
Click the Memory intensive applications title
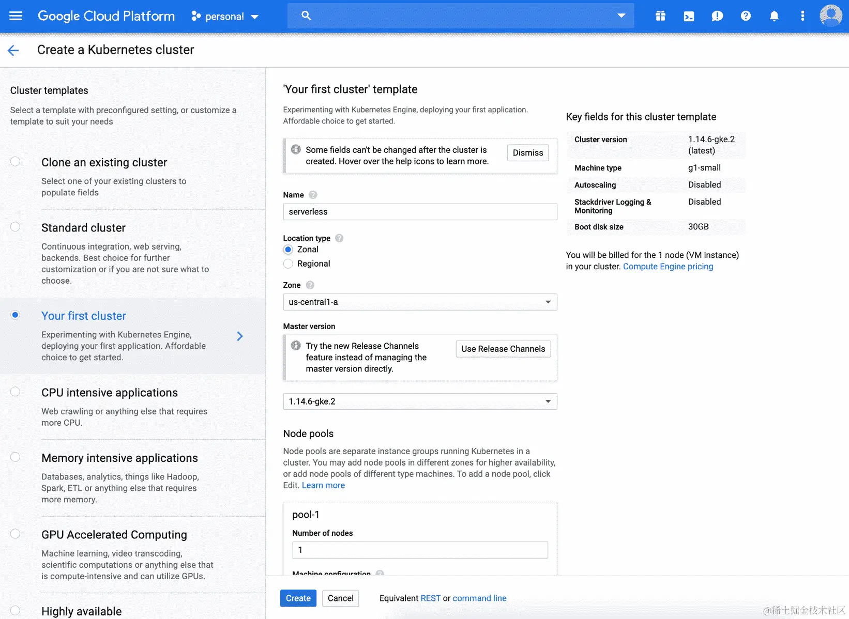pos(119,458)
